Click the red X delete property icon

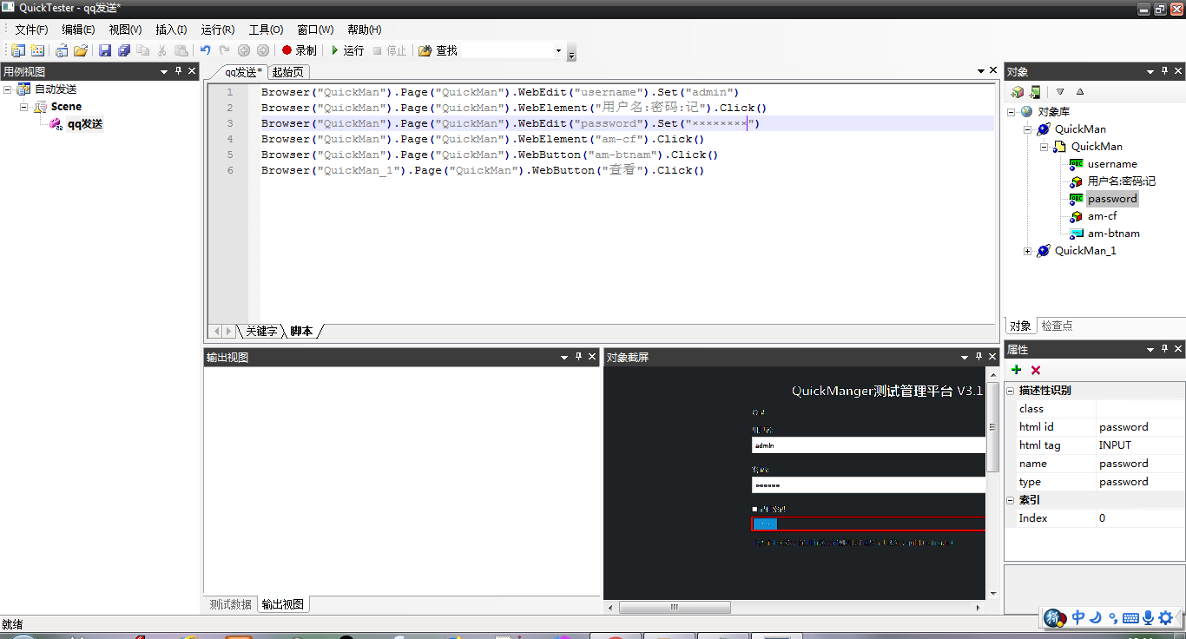1036,370
